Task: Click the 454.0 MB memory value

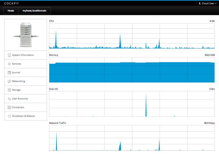Action: click(210, 55)
